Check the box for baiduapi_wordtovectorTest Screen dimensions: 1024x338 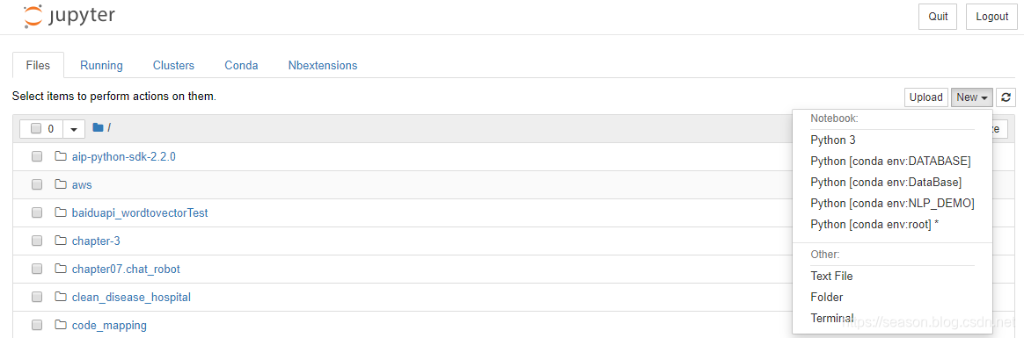(37, 213)
